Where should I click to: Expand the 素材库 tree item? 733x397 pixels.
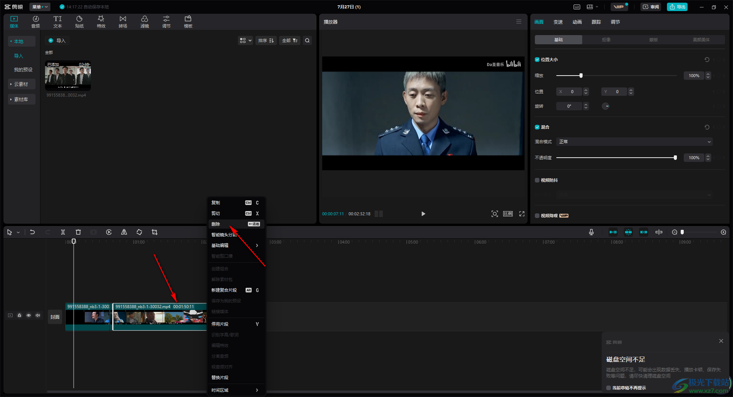pyautogui.click(x=21, y=99)
